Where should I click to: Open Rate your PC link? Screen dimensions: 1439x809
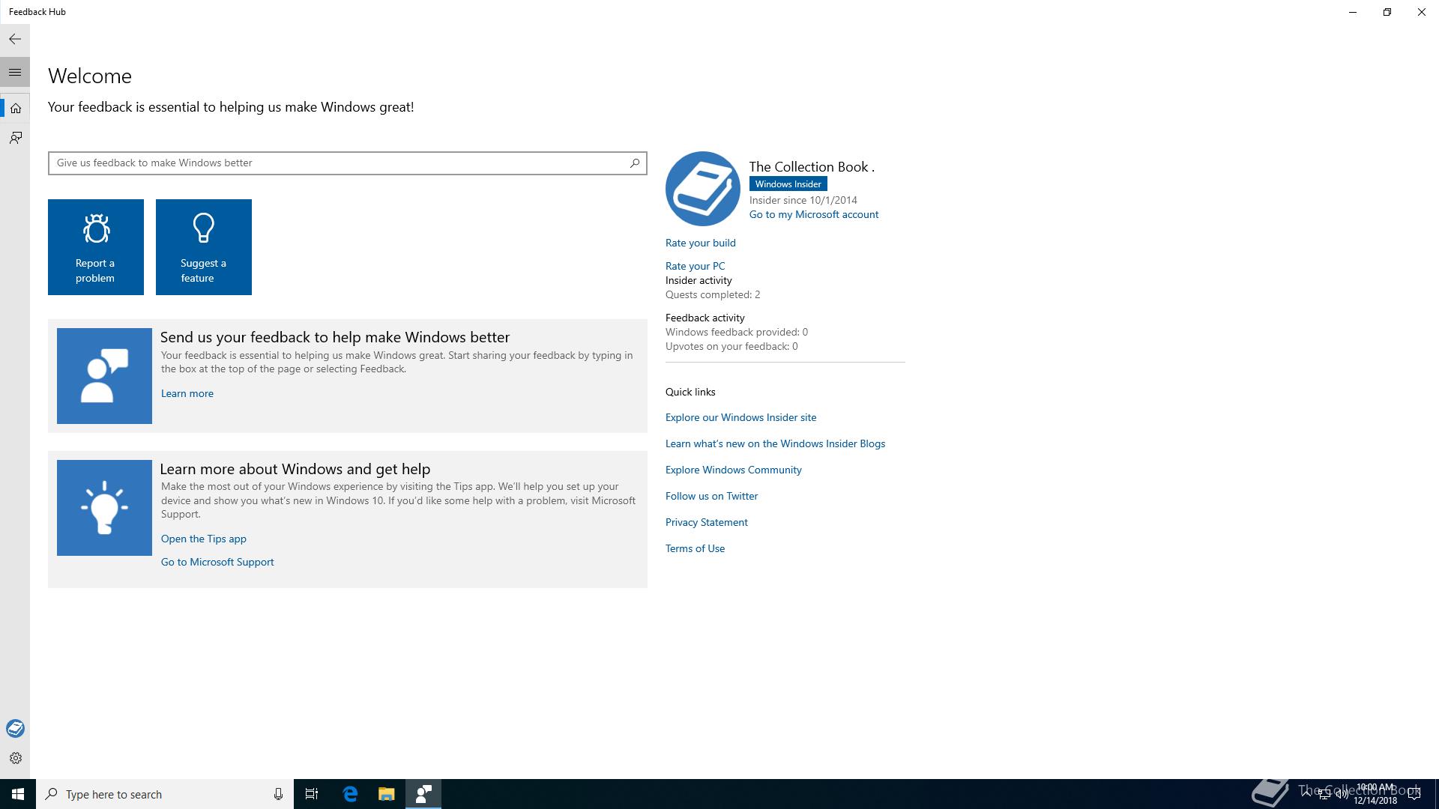coord(696,266)
